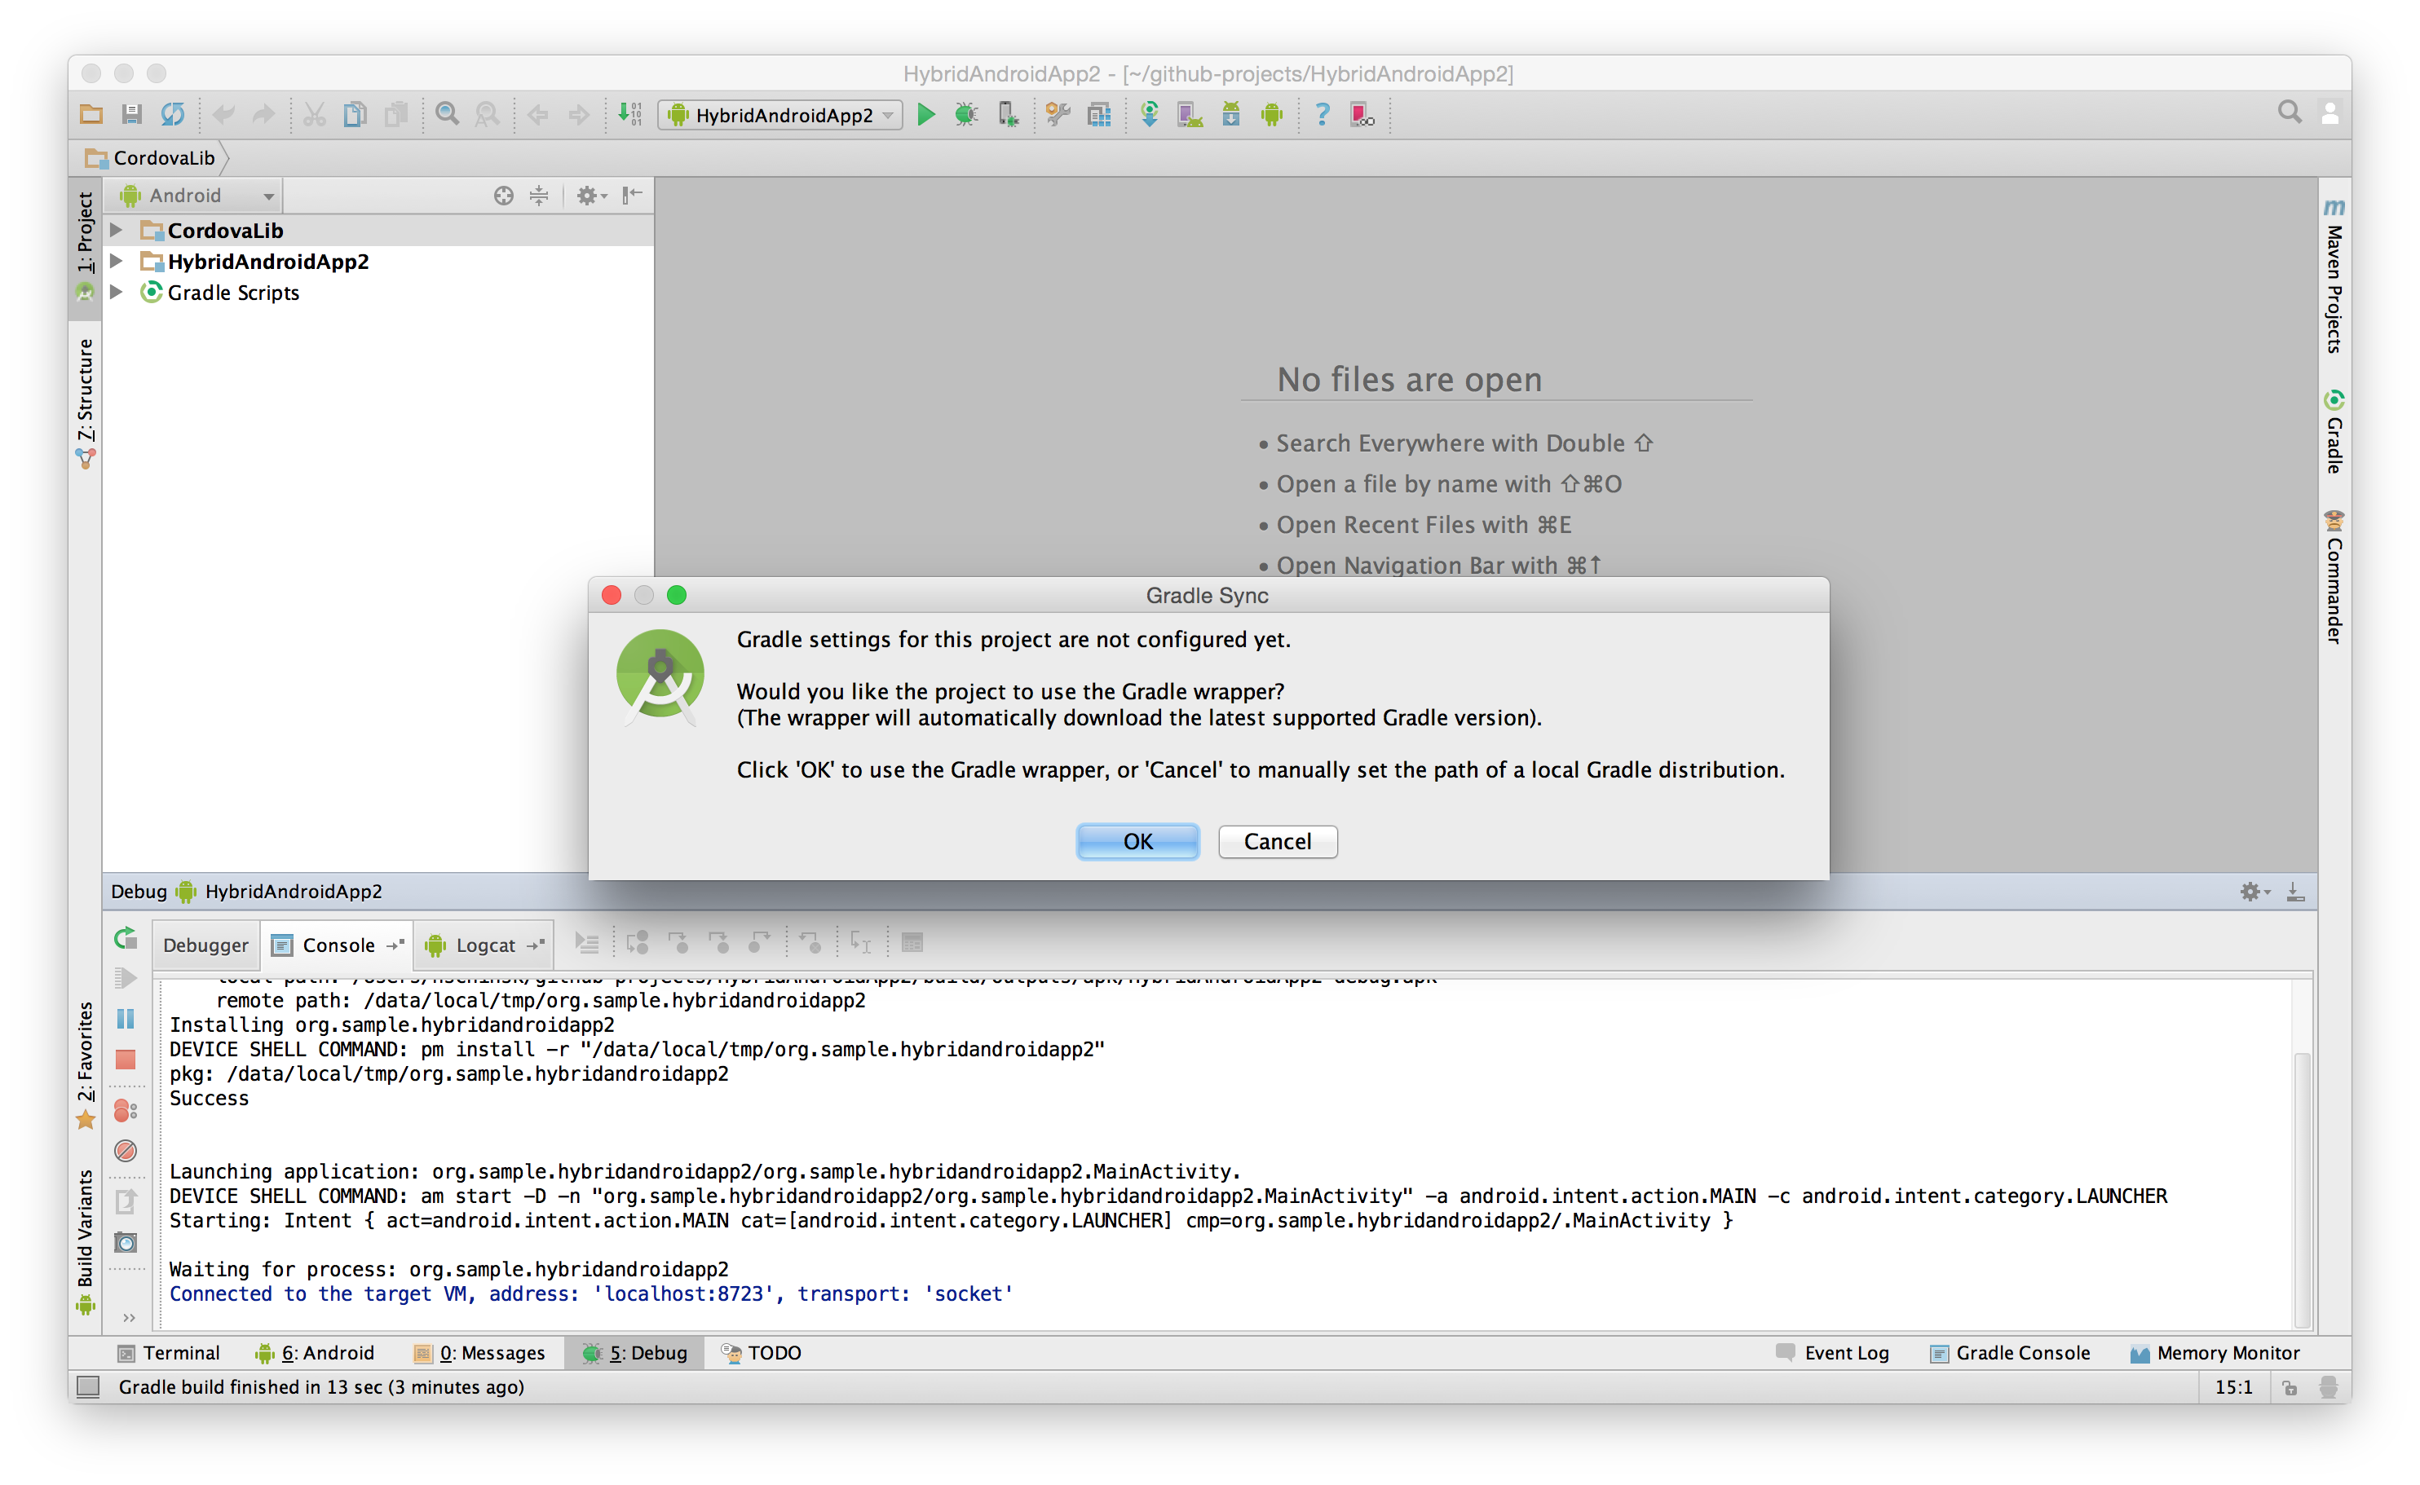This screenshot has height=1485, width=2420.
Task: Open the Debug panel gear settings dropdown
Action: point(2254,891)
